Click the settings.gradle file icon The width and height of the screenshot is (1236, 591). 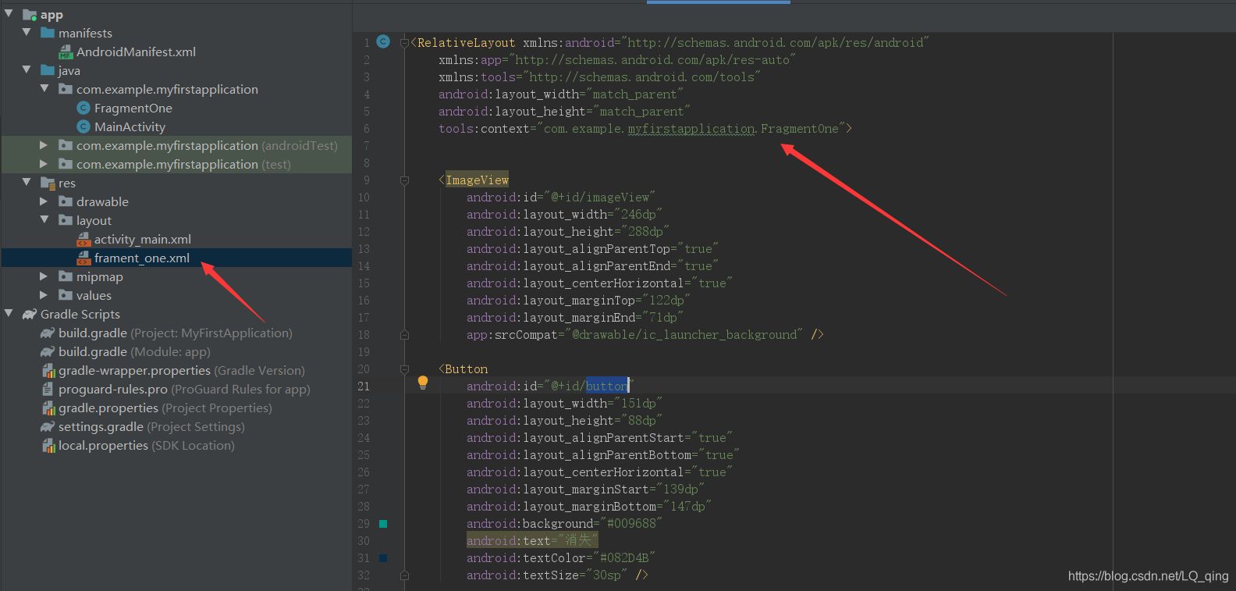pos(48,426)
